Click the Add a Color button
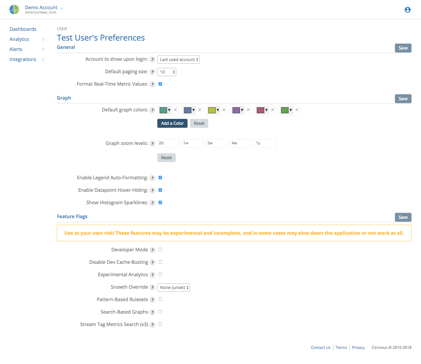The width and height of the screenshot is (421, 364). click(x=172, y=123)
